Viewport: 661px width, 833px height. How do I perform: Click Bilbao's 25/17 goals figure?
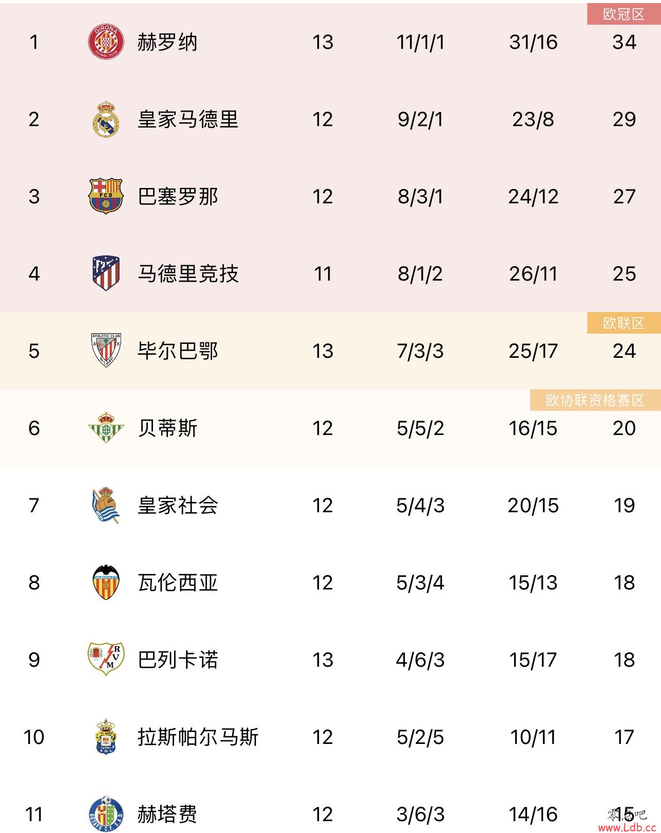point(533,351)
